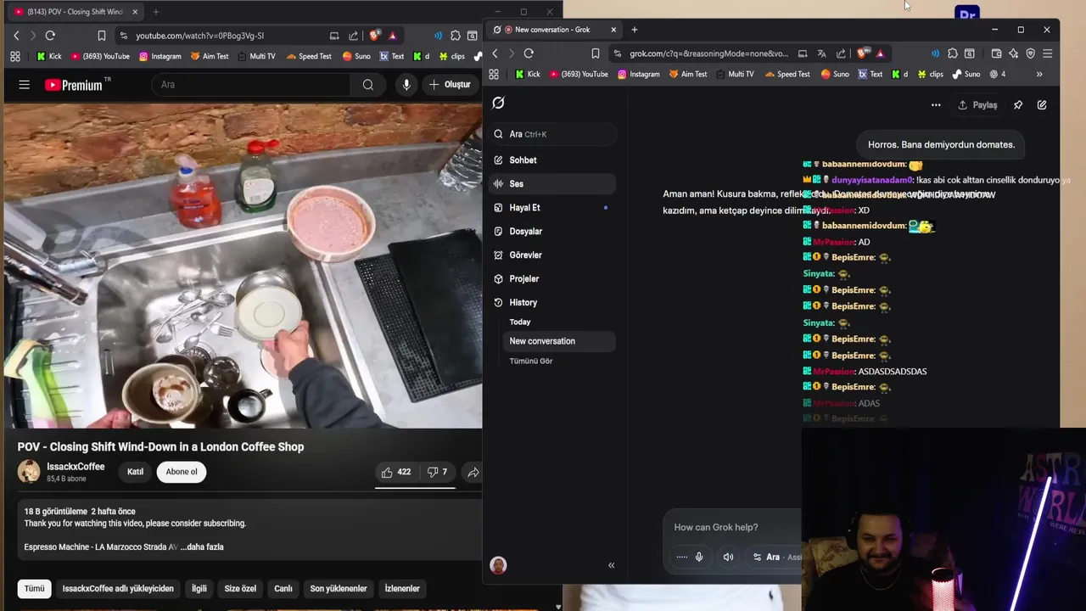Focus the YouTube Ara search field
The image size is (1086, 611).
click(250, 85)
